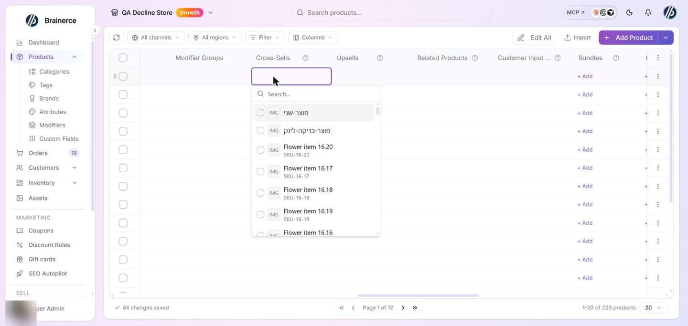This screenshot has height=326, width=688.
Task: Jump to the last page
Action: pyautogui.click(x=415, y=308)
